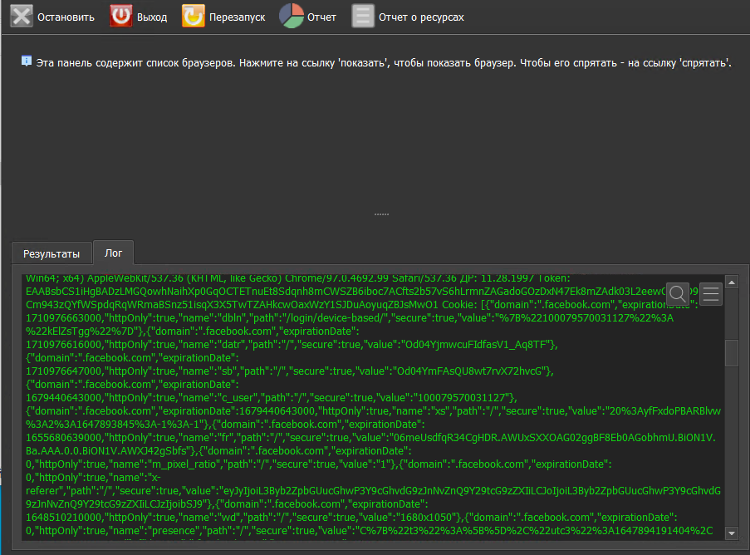
Task: Select the Лог tab
Action: pyautogui.click(x=113, y=253)
